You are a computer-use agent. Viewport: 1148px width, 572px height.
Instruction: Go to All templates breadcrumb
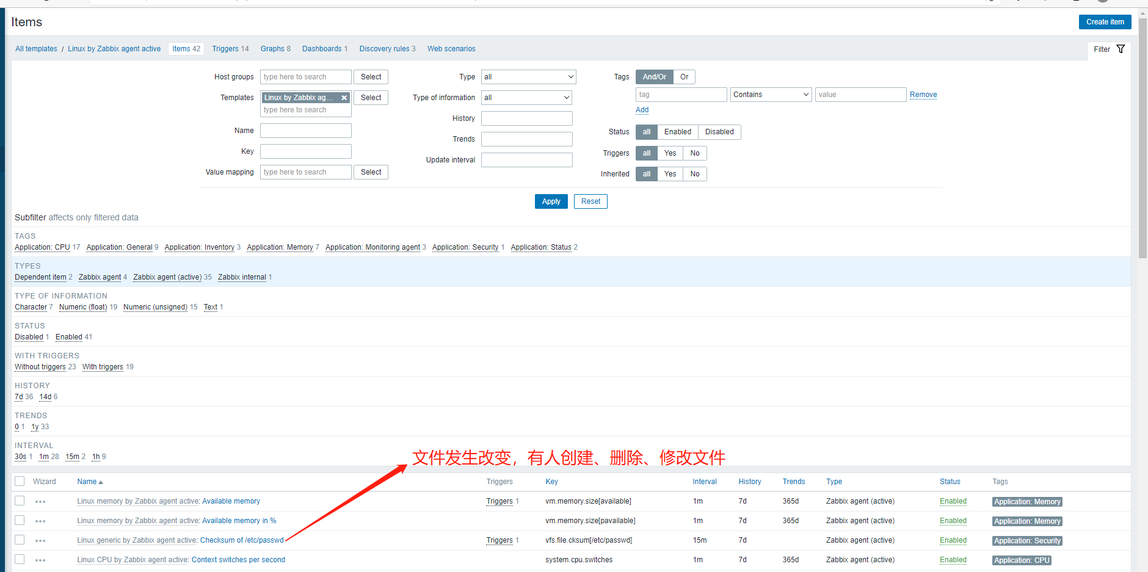(36, 49)
